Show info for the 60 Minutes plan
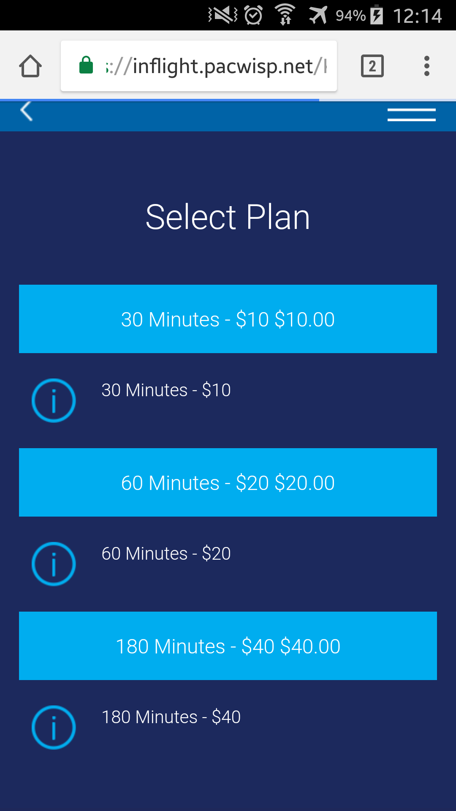This screenshot has width=456, height=811. 54,564
